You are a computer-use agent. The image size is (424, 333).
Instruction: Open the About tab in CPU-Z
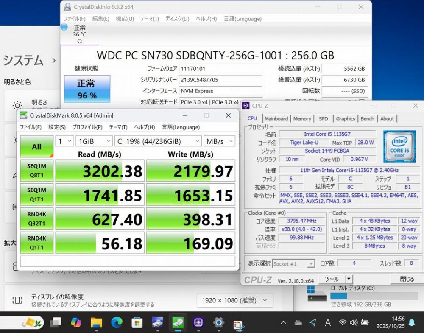[387, 118]
